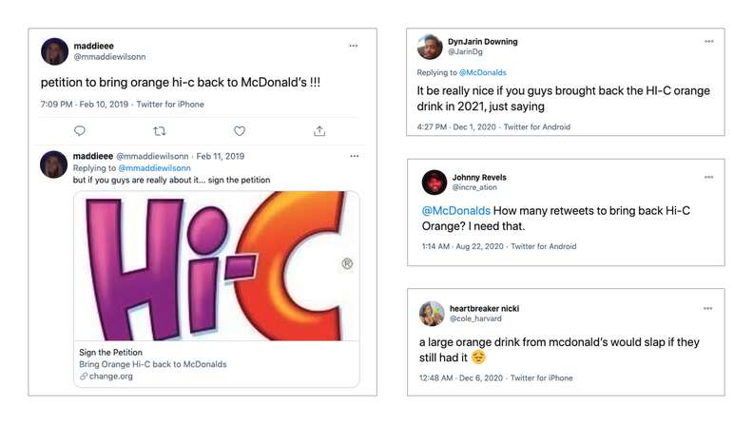The width and height of the screenshot is (753, 424).
Task: Click the share icon under maddieee's tweet
Action: click(319, 131)
